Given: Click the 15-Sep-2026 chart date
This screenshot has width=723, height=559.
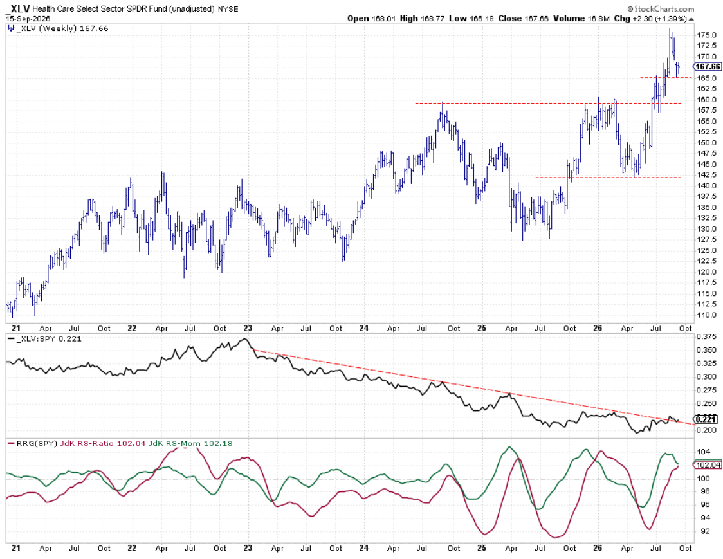Looking at the screenshot, I should [x=28, y=19].
